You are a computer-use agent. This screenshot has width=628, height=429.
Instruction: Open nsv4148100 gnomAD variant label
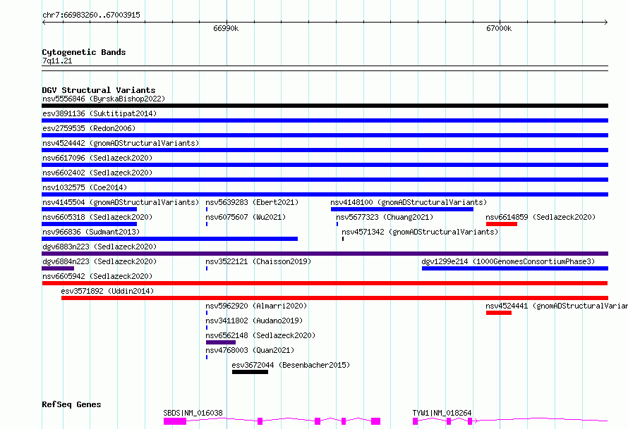click(x=409, y=202)
